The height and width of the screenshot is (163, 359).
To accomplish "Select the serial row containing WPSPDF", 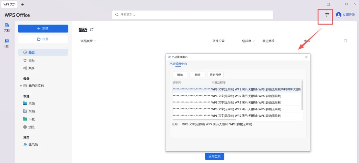I will click(x=237, y=89).
